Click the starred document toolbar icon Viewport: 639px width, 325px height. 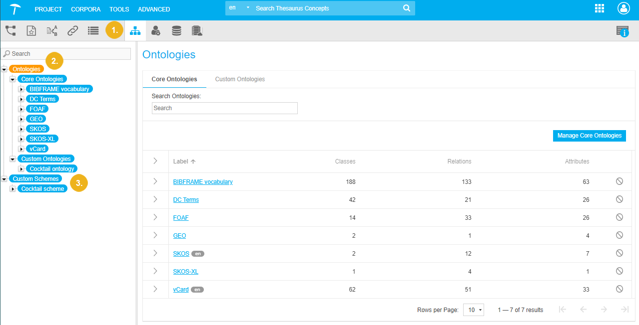31,31
